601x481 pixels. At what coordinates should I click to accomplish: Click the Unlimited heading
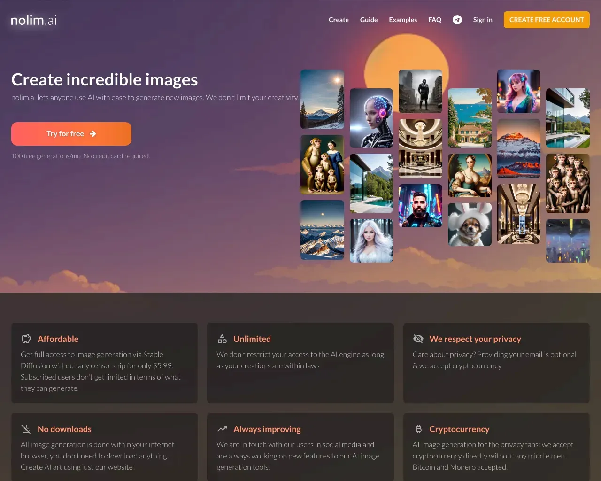point(252,339)
